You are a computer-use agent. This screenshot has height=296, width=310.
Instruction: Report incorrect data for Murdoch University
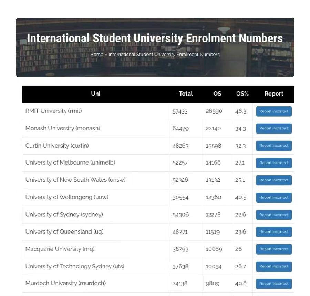click(274, 284)
